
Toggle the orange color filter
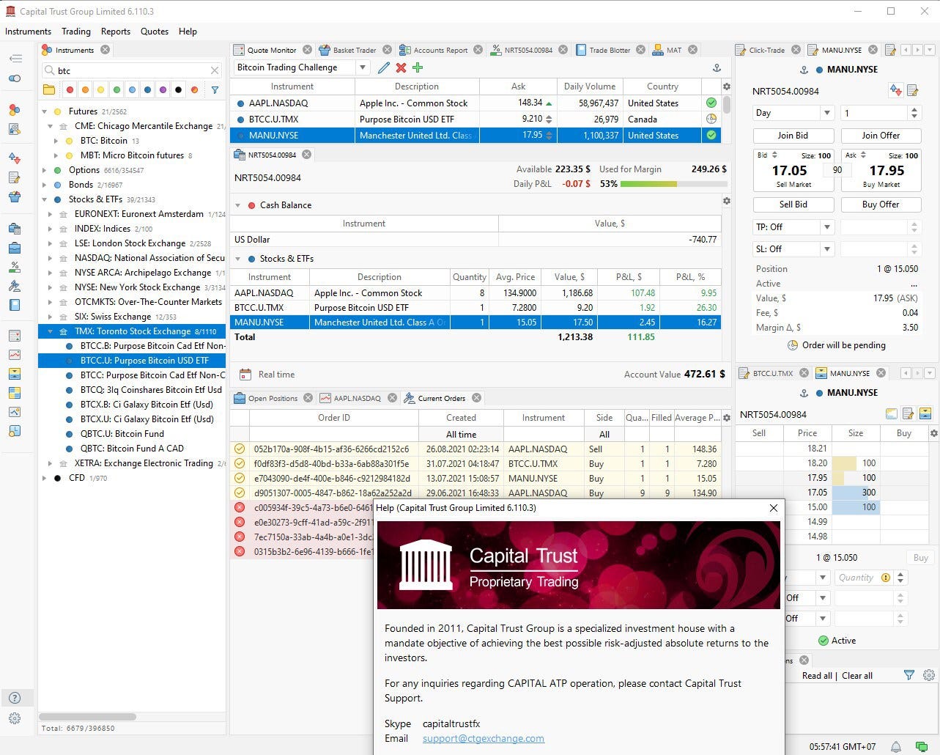point(85,90)
